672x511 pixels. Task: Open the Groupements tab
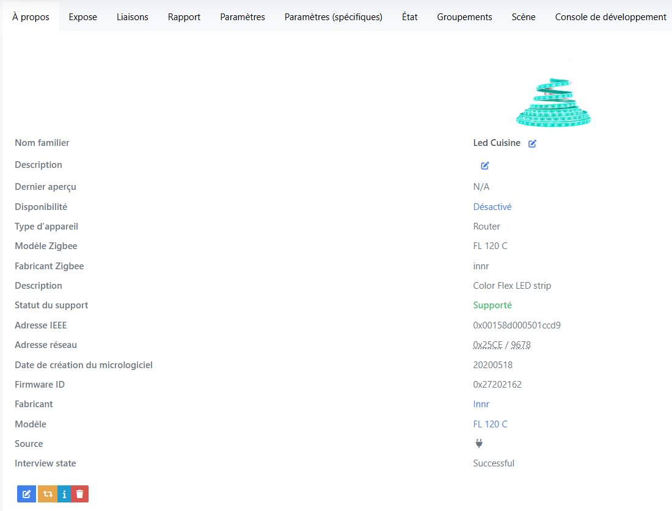464,16
